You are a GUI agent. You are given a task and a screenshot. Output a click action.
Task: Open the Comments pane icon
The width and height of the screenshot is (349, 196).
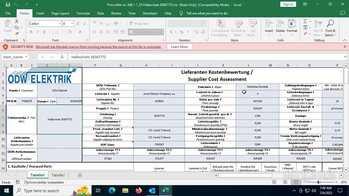click(x=343, y=13)
